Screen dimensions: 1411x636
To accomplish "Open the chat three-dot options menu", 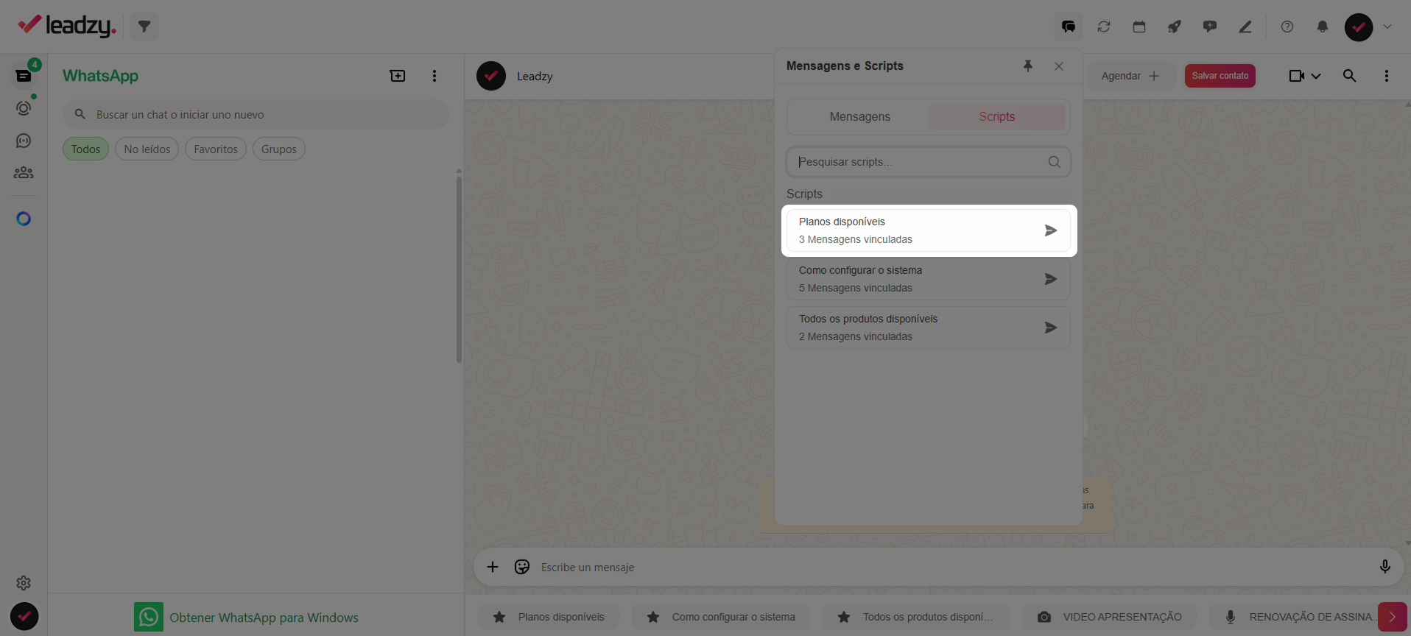I will coord(1387,76).
